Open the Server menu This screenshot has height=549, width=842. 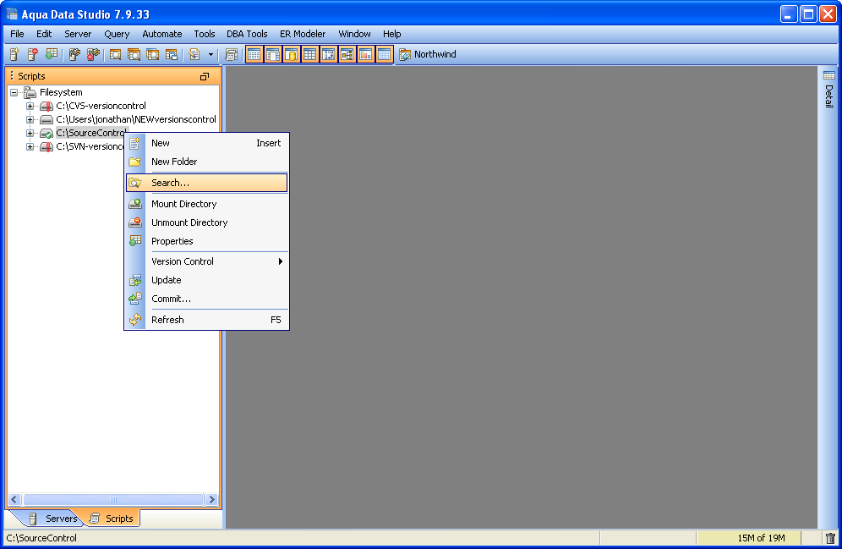click(x=78, y=34)
